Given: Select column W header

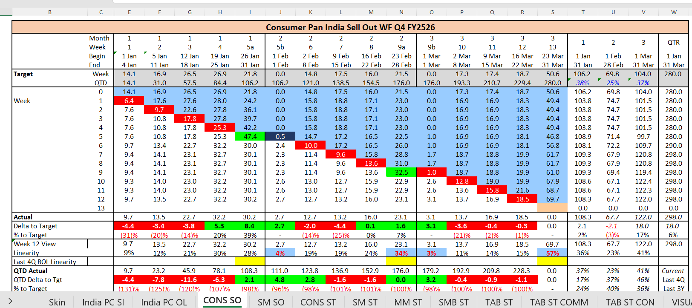Looking at the screenshot, I should point(674,12).
